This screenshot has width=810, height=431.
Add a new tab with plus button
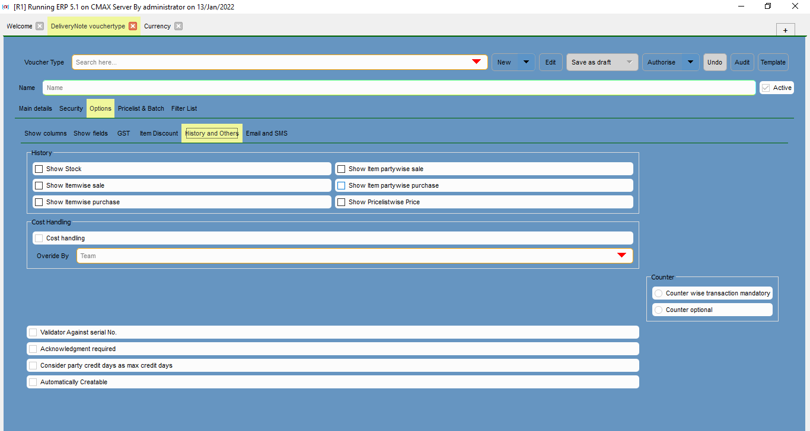tap(785, 30)
